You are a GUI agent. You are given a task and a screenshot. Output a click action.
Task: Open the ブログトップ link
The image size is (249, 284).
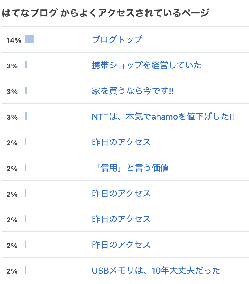pos(117,39)
